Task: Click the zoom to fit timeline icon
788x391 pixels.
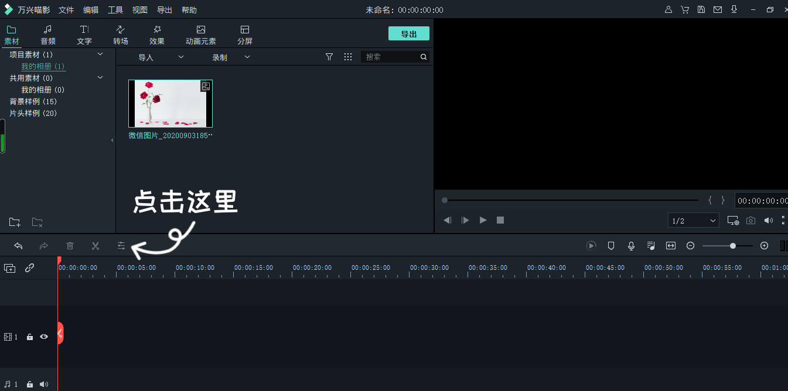Action: [x=671, y=245]
